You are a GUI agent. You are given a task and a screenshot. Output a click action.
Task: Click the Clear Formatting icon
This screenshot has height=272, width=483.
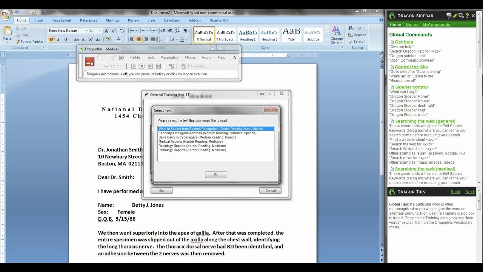tap(122, 31)
